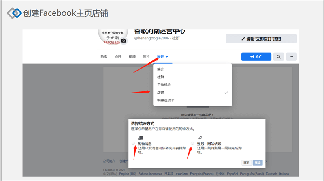Click the @henangoogle2006 page handle text

(151, 38)
